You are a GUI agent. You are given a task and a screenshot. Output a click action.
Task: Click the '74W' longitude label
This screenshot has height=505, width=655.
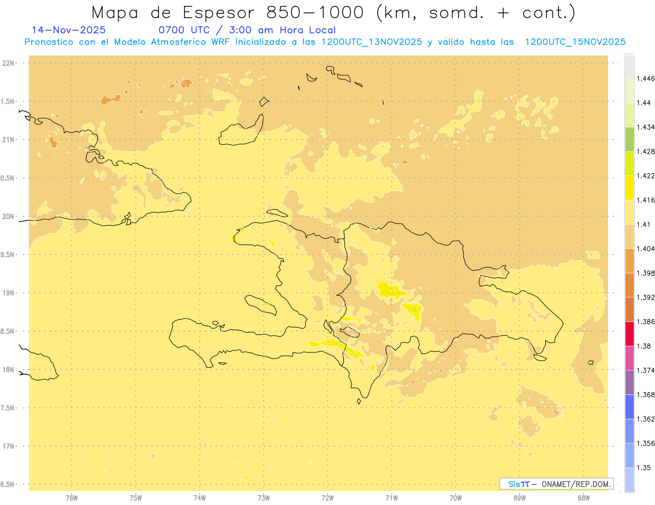pyautogui.click(x=200, y=497)
